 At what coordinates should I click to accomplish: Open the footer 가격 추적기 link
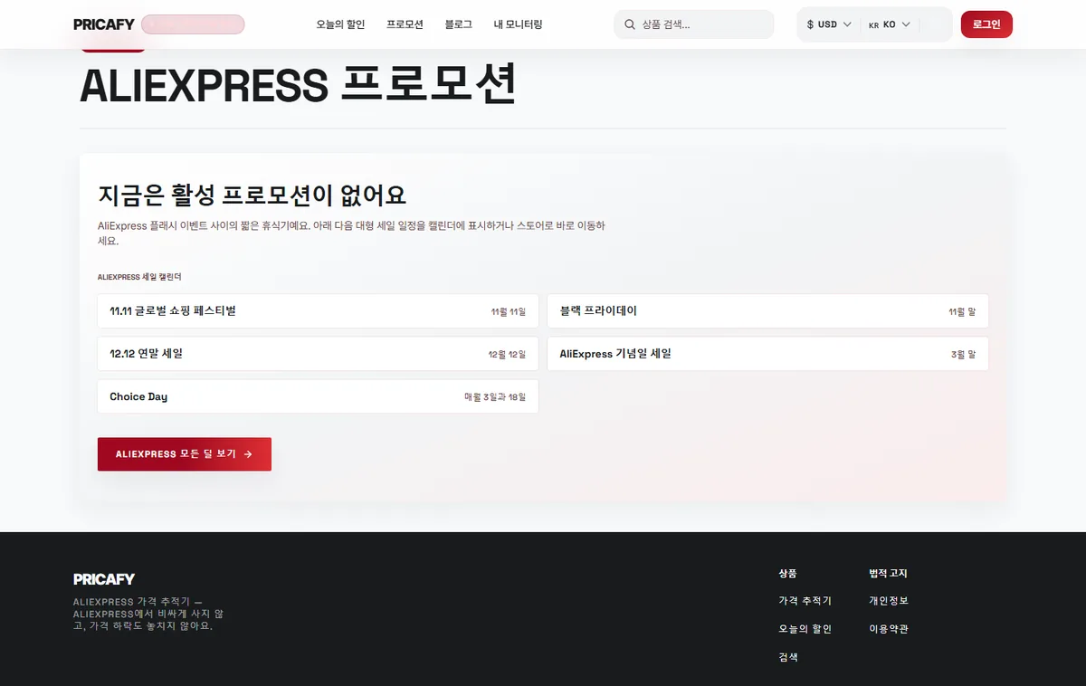805,601
